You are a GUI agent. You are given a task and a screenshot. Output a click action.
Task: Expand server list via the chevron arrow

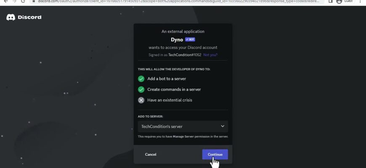click(223, 126)
